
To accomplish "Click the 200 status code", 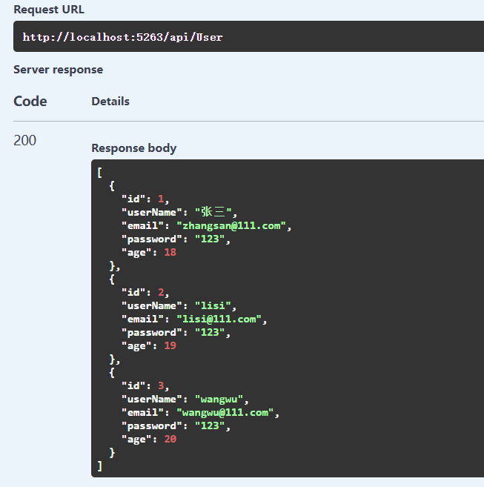I will (25, 140).
